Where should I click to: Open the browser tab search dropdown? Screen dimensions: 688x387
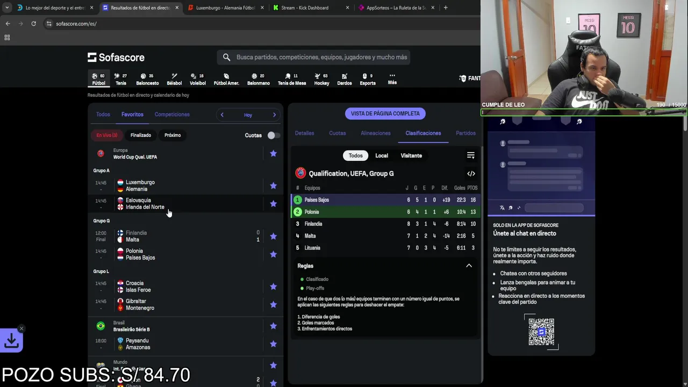(7, 8)
